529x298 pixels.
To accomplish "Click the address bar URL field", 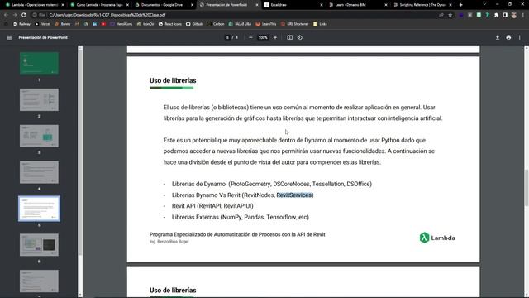I will coord(236,15).
